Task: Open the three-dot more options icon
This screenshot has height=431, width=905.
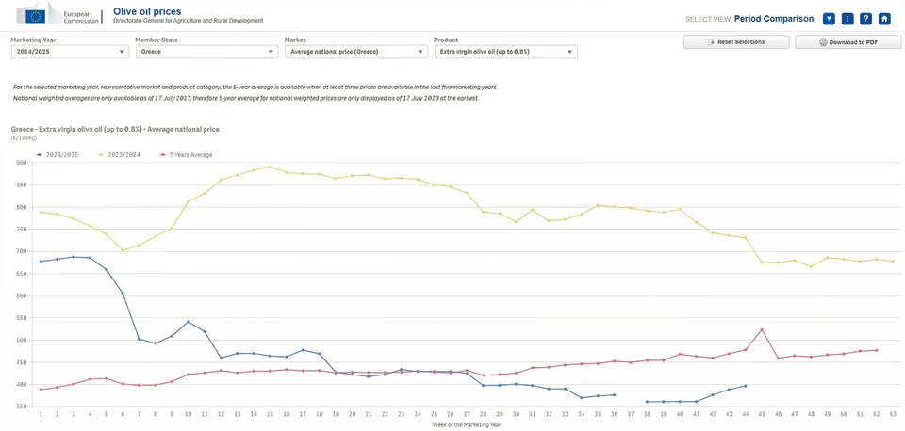Action: coord(847,19)
